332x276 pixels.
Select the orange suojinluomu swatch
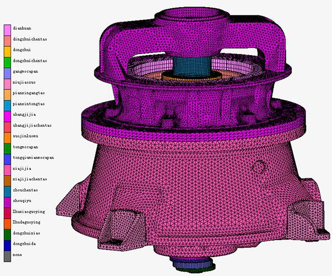tap(7, 136)
